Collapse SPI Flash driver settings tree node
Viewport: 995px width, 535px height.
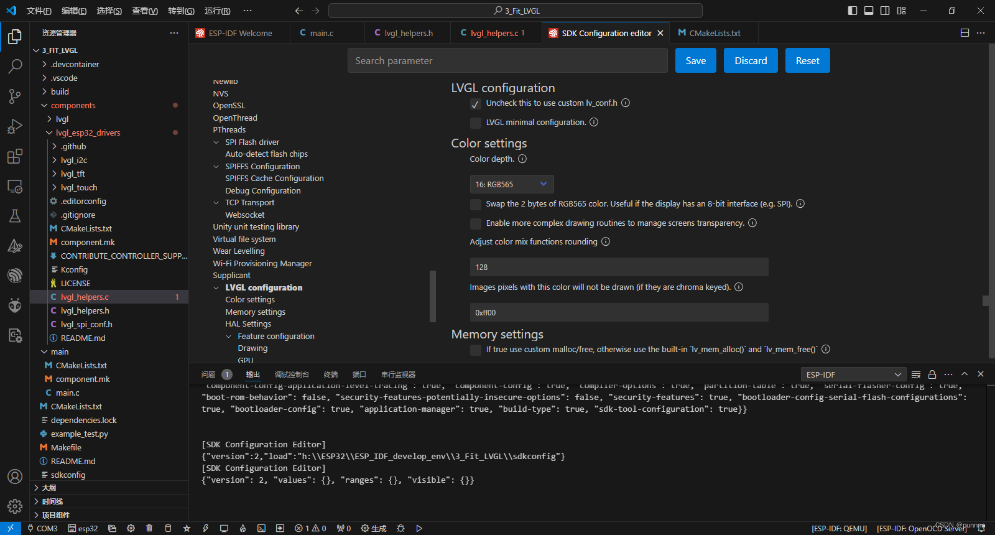coord(216,142)
